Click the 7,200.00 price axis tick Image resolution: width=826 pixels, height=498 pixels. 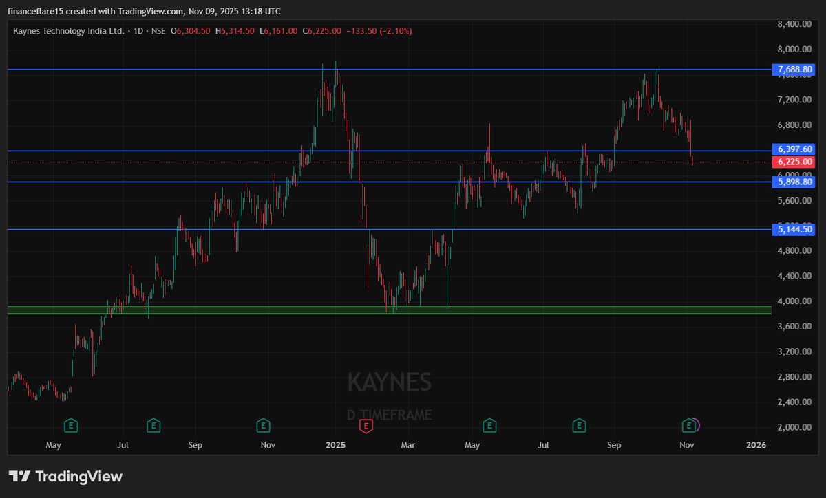tap(796, 100)
